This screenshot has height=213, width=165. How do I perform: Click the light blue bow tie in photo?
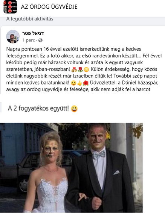click(x=99, y=155)
